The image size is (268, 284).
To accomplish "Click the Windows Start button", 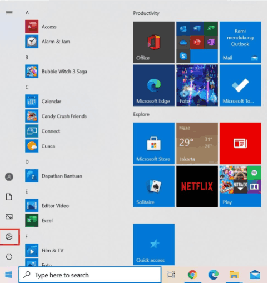I will (x=9, y=275).
